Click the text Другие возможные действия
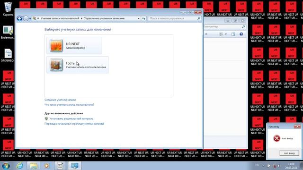Viewport: 303px width, 170px height. (x=64, y=113)
